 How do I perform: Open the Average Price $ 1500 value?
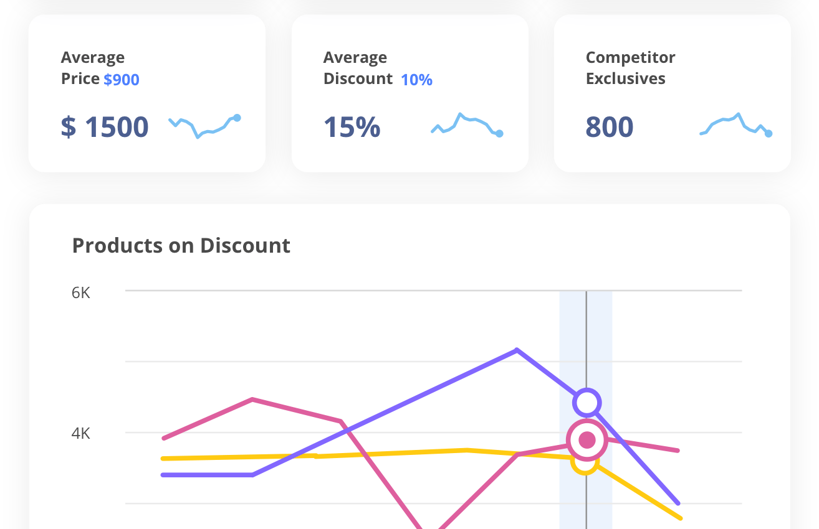click(105, 127)
